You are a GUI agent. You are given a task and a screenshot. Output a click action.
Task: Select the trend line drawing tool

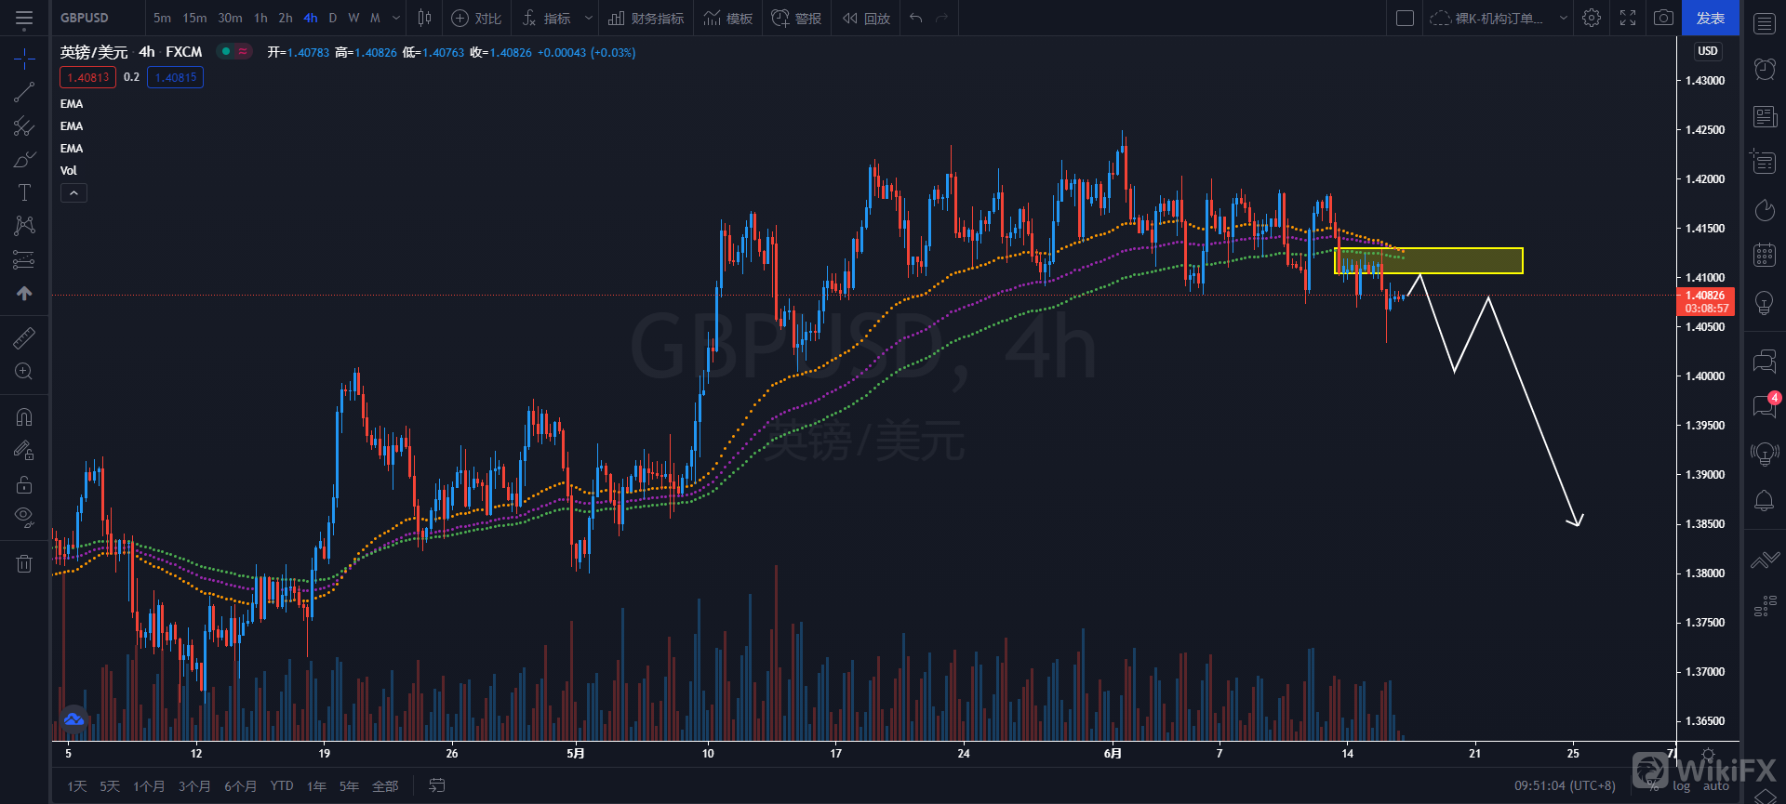tap(24, 92)
